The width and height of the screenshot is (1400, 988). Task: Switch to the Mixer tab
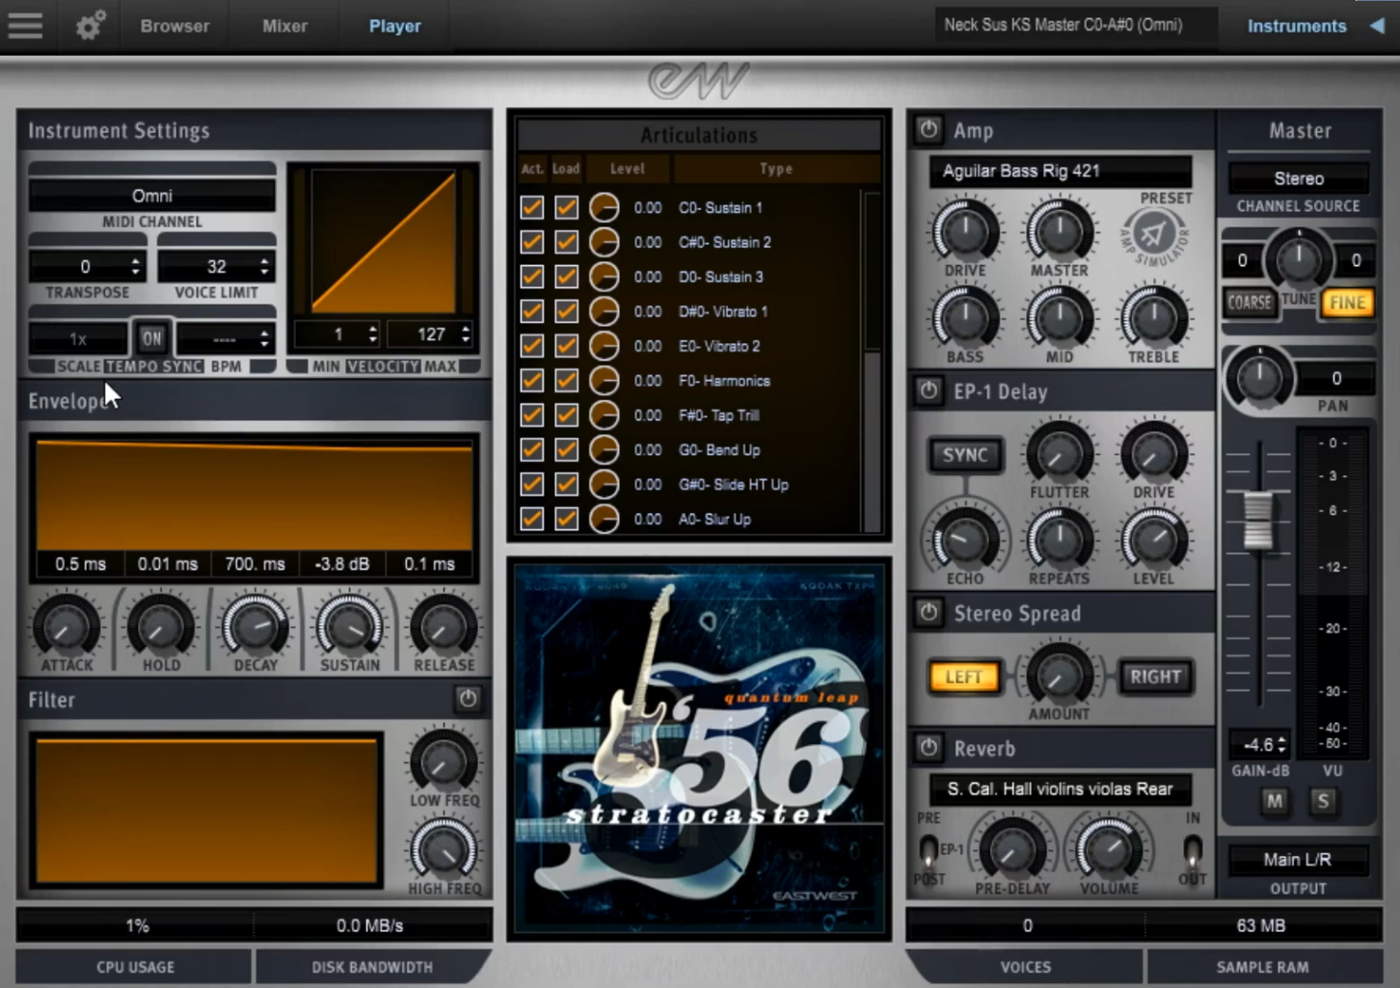(284, 26)
